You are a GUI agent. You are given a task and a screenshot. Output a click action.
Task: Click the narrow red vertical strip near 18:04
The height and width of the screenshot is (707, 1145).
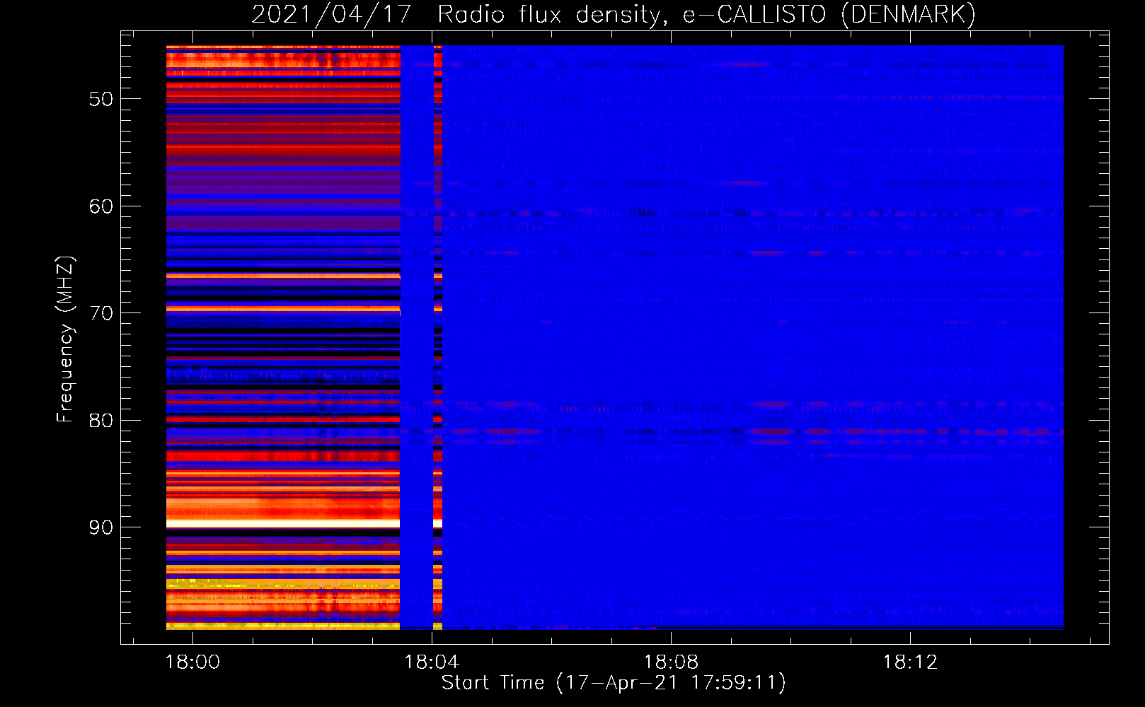click(438, 337)
